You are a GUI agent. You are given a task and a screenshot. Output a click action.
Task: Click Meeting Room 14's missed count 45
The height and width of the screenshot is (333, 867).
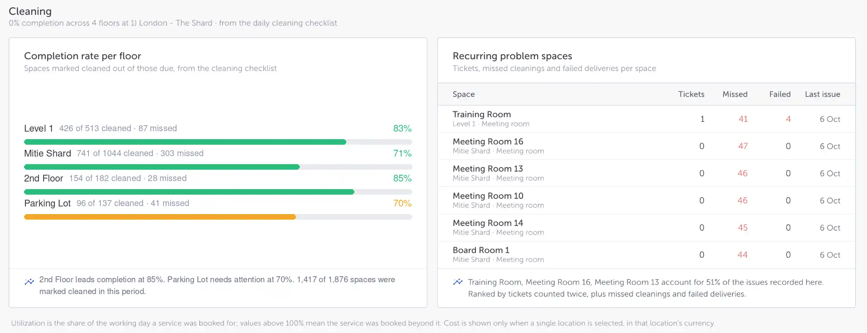(743, 228)
